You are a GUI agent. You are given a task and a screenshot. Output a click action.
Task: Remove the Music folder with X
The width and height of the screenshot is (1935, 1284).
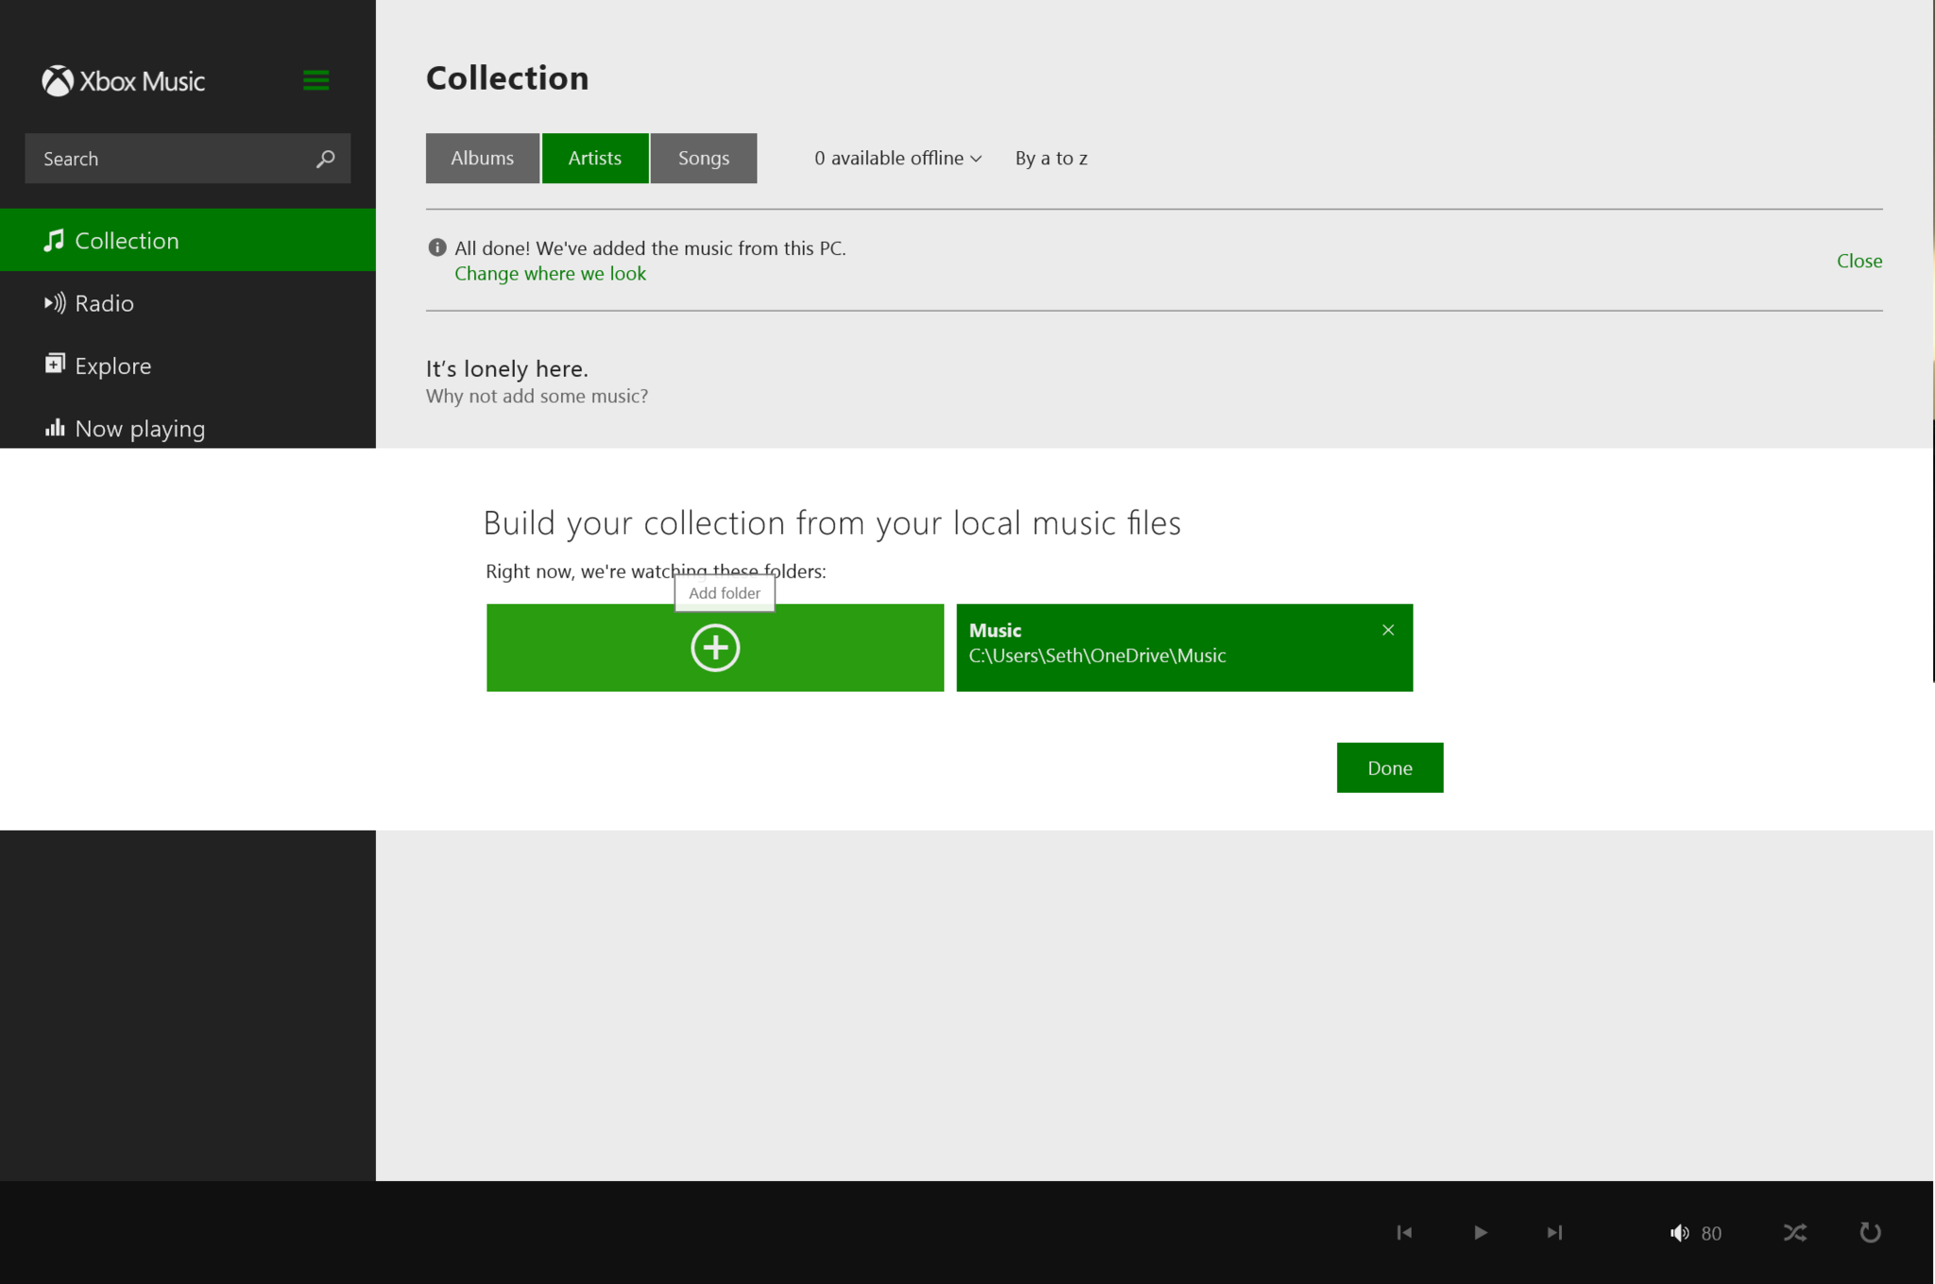click(x=1387, y=630)
